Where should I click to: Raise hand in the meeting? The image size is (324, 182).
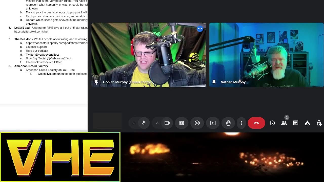[x=228, y=123]
